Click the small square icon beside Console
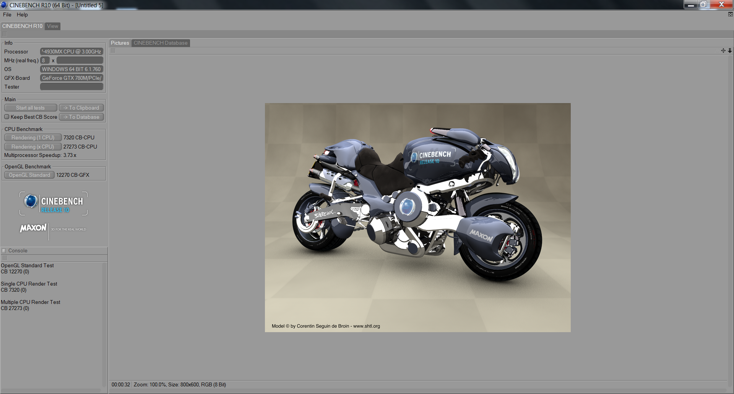 coord(4,251)
